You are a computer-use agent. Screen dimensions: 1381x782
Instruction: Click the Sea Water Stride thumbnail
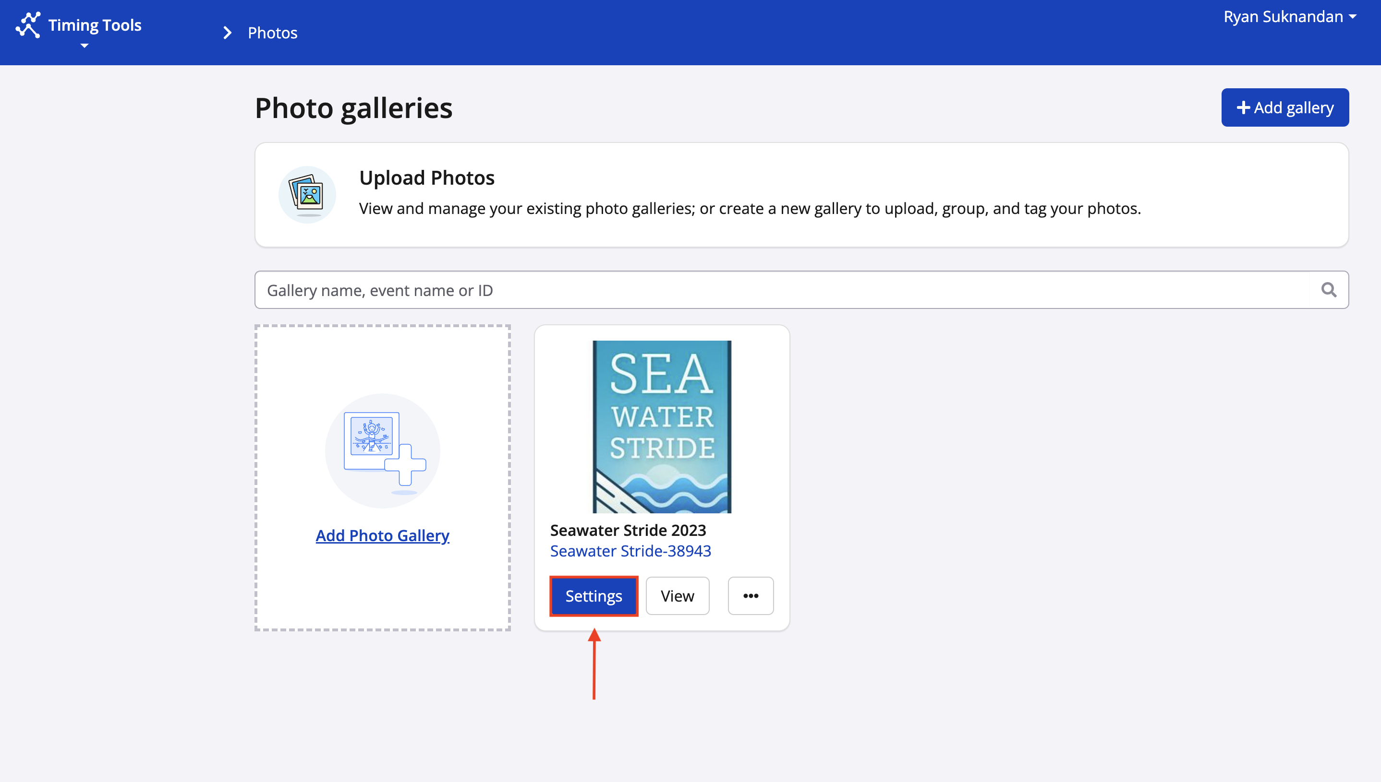click(x=662, y=427)
